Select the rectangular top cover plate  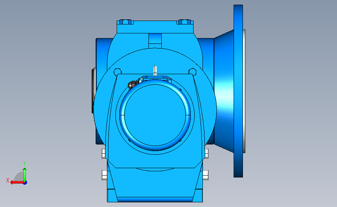point(155,27)
